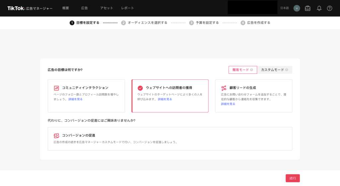Open the help question mark icon
The width and height of the screenshot is (340, 186).
(329, 8)
